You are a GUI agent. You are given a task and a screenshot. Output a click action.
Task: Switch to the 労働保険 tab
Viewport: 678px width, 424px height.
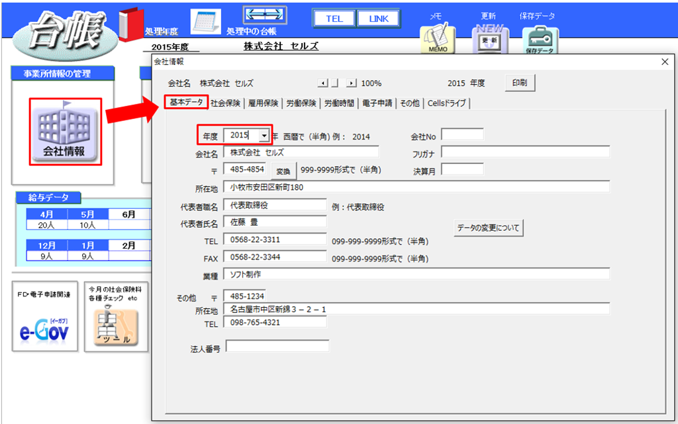301,103
